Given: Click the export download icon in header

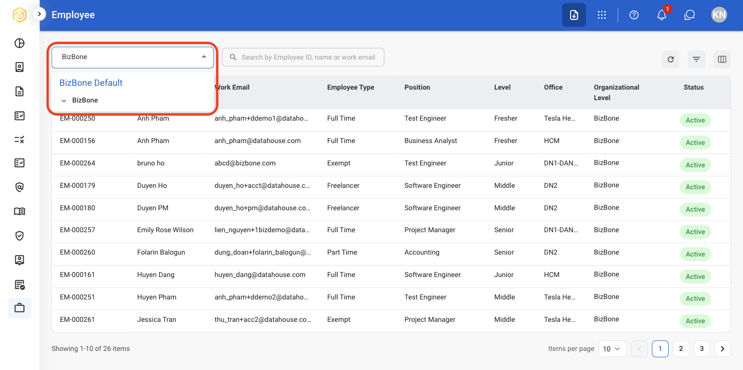Looking at the screenshot, I should 574,15.
